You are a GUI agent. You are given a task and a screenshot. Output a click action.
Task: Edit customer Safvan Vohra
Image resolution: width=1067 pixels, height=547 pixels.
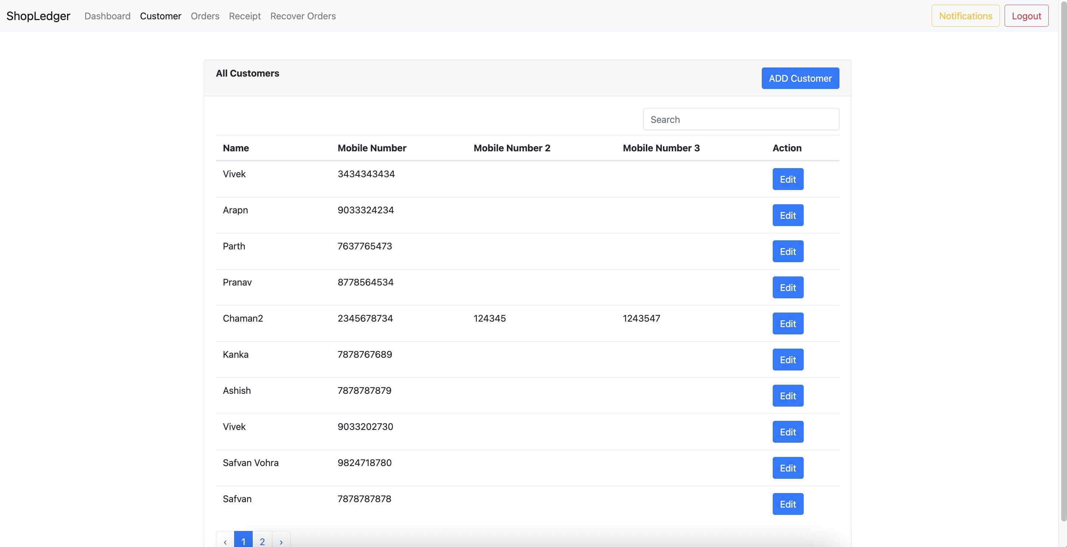coord(787,468)
